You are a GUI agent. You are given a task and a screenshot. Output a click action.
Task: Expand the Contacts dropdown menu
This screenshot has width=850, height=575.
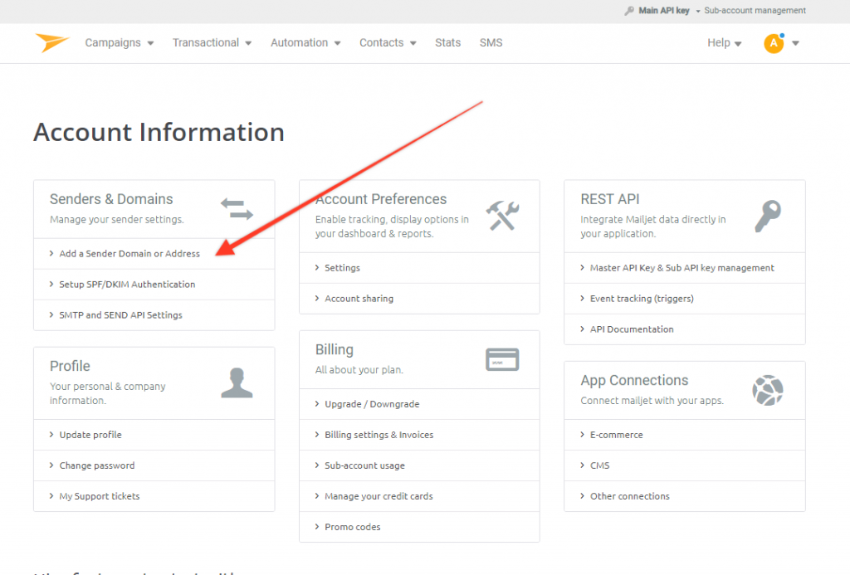pos(388,43)
